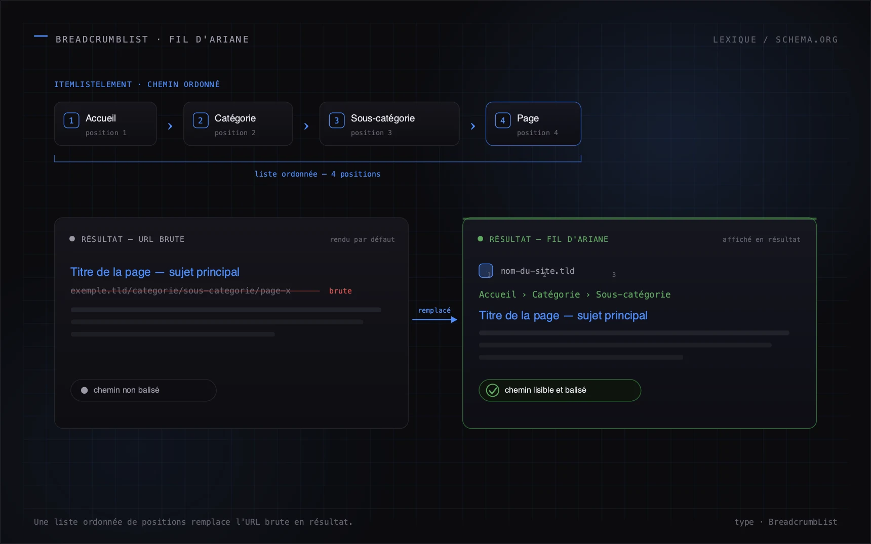Screen dimensions: 871x544
Task: Select the Accueil position 1 card
Action: pyautogui.click(x=105, y=124)
